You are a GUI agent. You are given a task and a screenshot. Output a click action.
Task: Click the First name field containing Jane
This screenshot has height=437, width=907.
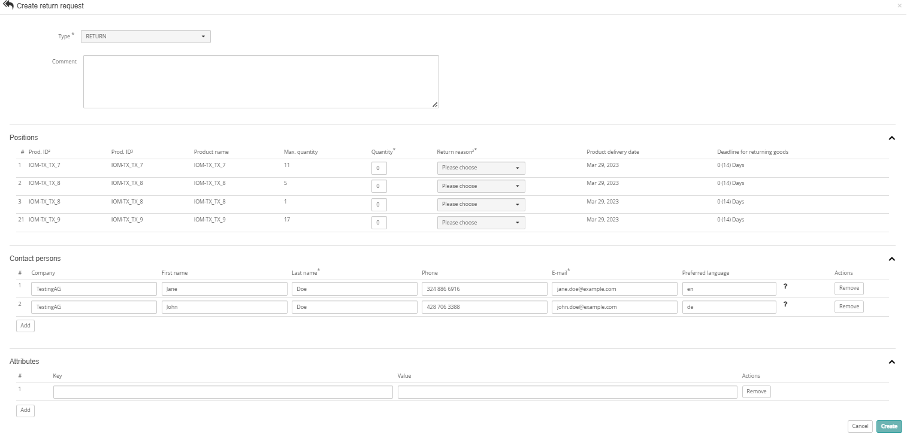coord(225,289)
